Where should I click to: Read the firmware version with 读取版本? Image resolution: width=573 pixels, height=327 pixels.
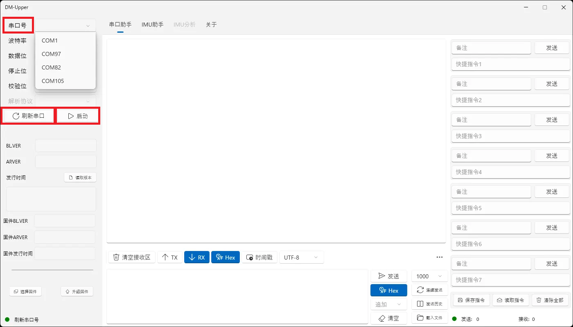click(x=80, y=177)
